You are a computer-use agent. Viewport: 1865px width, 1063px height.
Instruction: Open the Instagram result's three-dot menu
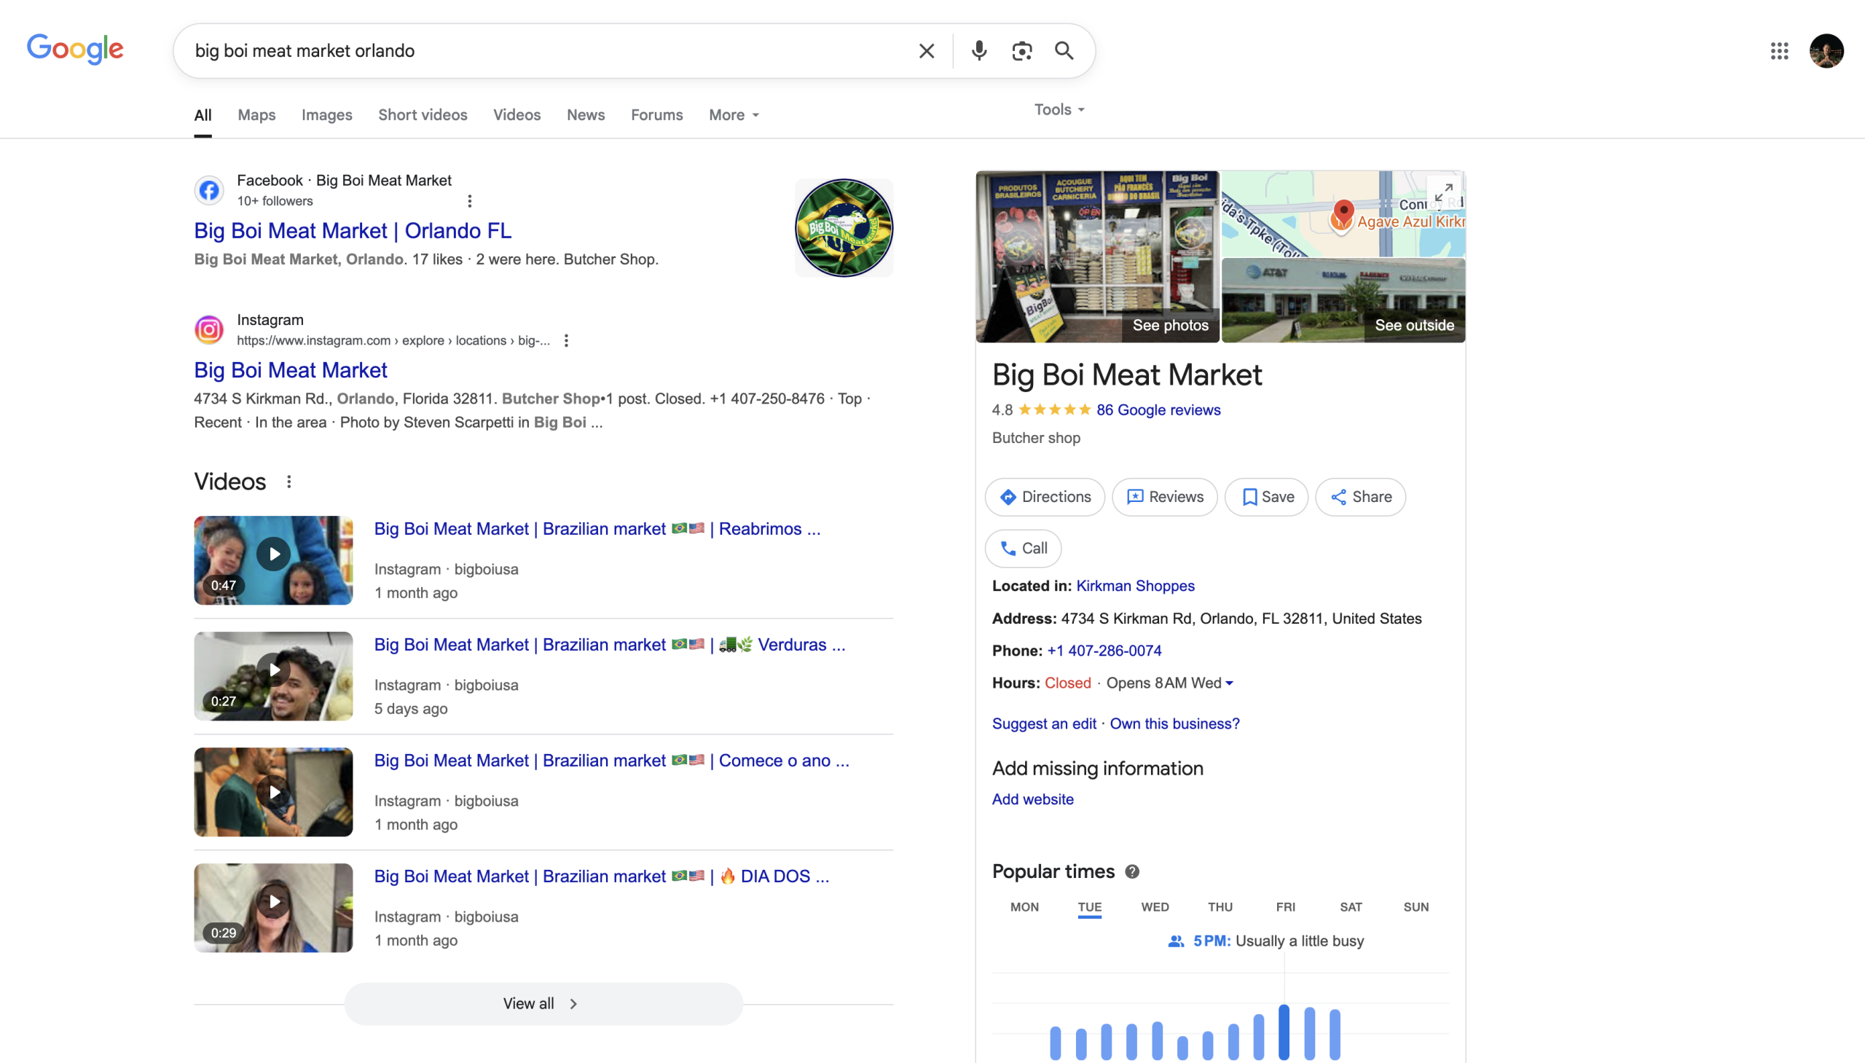point(566,340)
